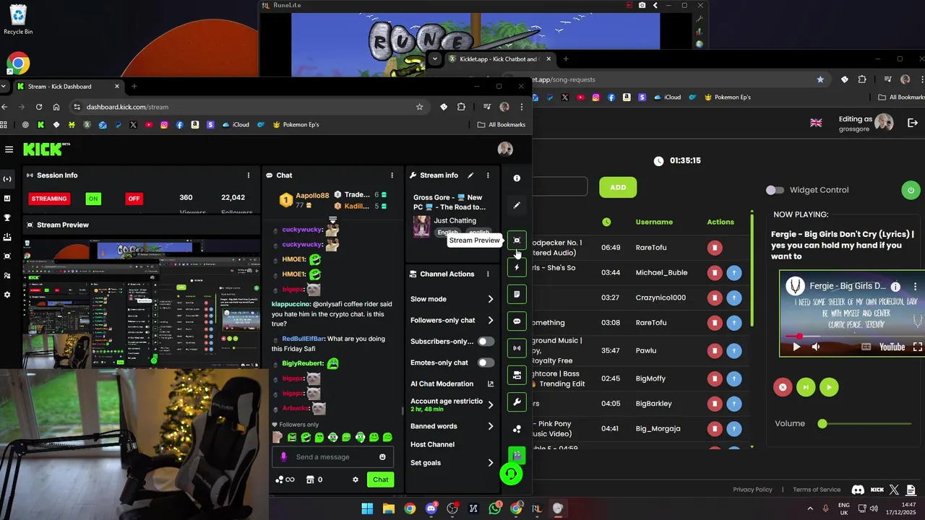925x520 pixels.
Task: Delete Pawlu's 35:47 song request
Action: click(x=714, y=351)
